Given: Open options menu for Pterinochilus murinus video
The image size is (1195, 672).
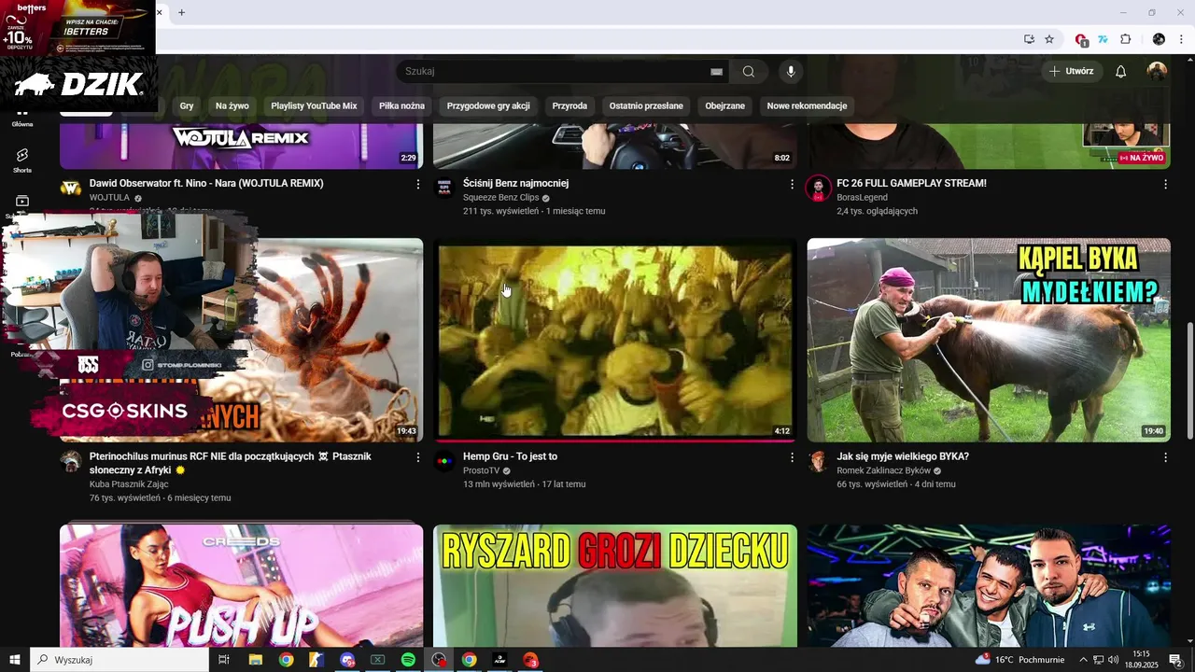Looking at the screenshot, I should coord(418,457).
